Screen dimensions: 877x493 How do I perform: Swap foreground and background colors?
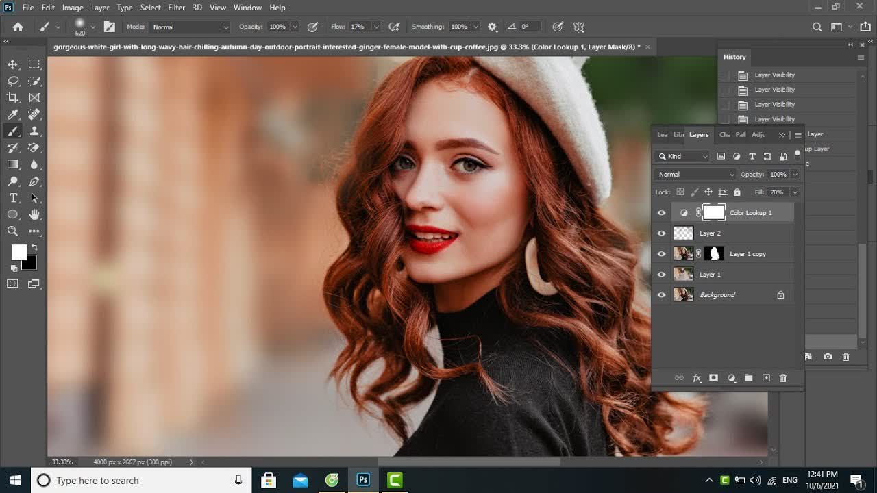[34, 247]
